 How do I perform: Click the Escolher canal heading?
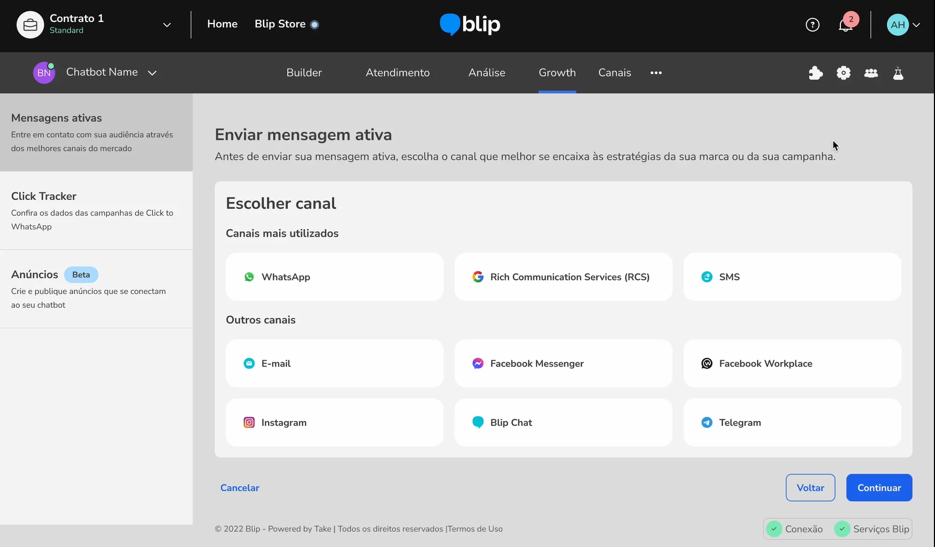click(x=281, y=204)
